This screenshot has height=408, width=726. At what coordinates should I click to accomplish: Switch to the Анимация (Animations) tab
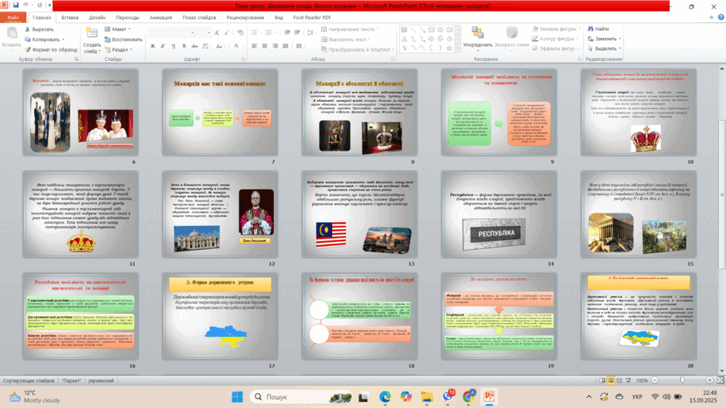(x=161, y=18)
